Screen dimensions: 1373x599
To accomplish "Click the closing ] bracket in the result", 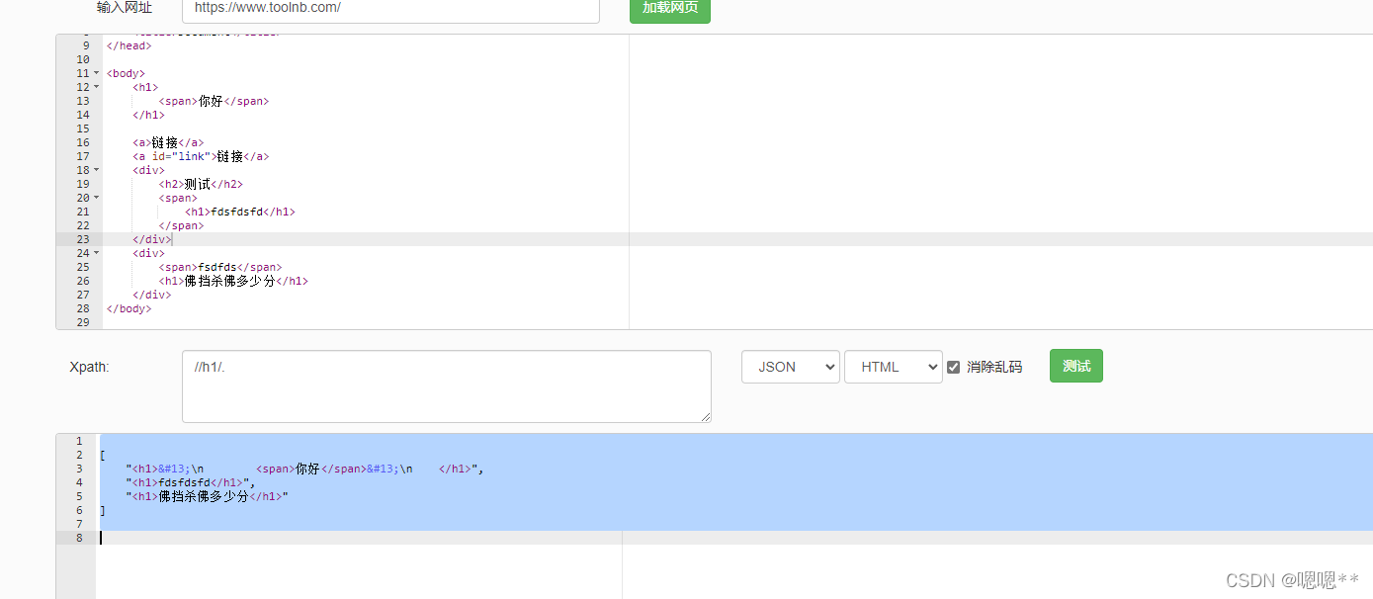I will (x=102, y=510).
